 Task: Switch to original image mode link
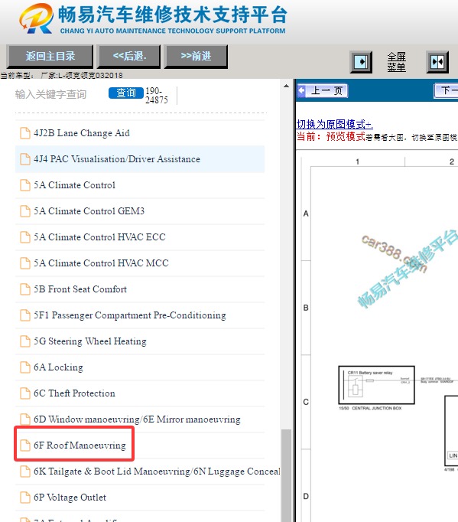334,125
